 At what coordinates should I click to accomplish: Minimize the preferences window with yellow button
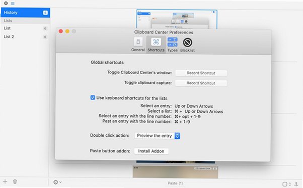click(x=67, y=32)
